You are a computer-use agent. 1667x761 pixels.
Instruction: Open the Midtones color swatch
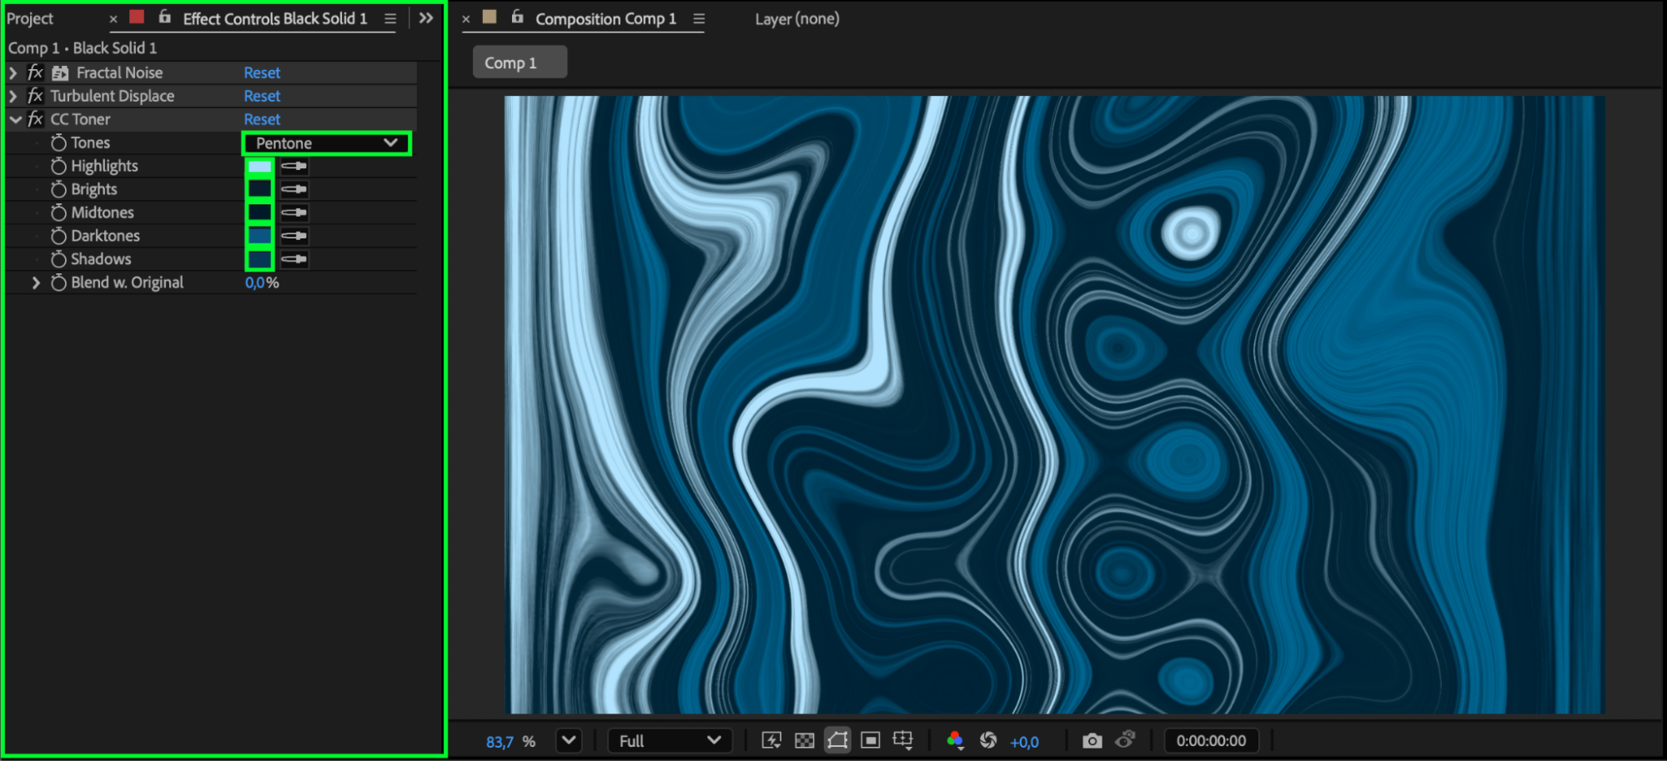pyautogui.click(x=259, y=213)
